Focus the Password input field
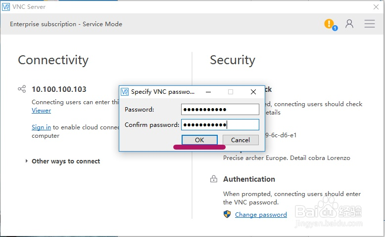The width and height of the screenshot is (385, 237). pyautogui.click(x=220, y=110)
